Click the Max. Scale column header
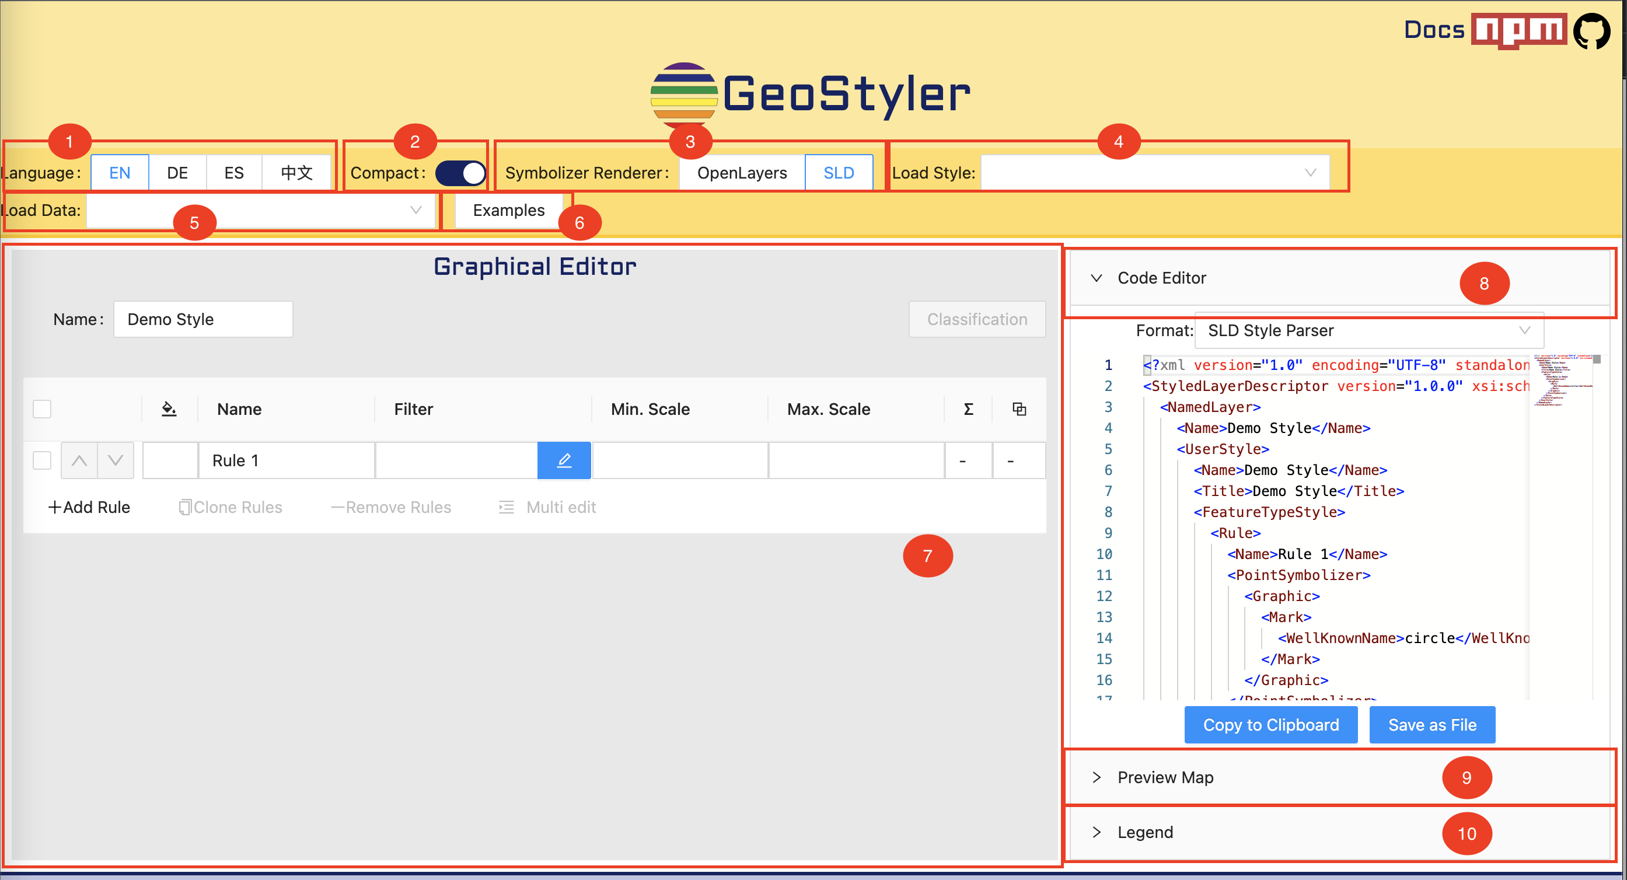Image resolution: width=1627 pixels, height=880 pixels. (x=829, y=408)
